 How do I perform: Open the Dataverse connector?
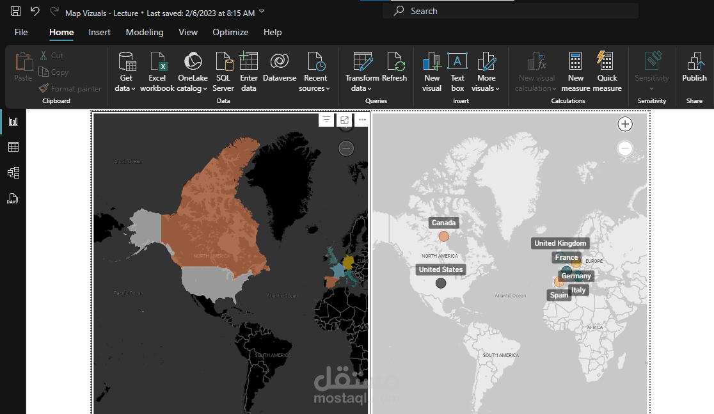[x=280, y=67]
